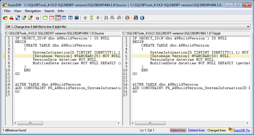Click the Compare files apples icon
This screenshot has width=254, height=135.
tap(5, 18)
